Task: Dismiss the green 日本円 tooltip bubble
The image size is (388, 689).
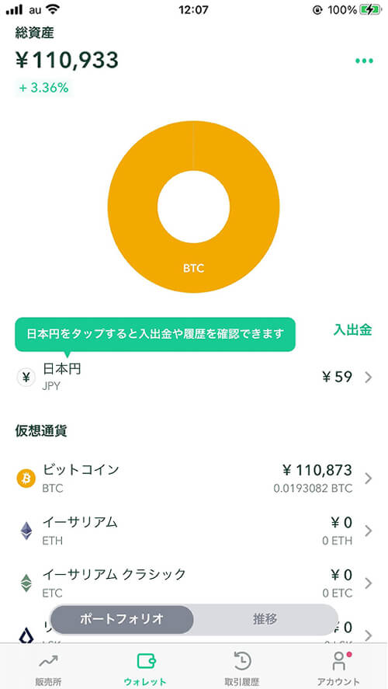Action: pyautogui.click(x=155, y=334)
